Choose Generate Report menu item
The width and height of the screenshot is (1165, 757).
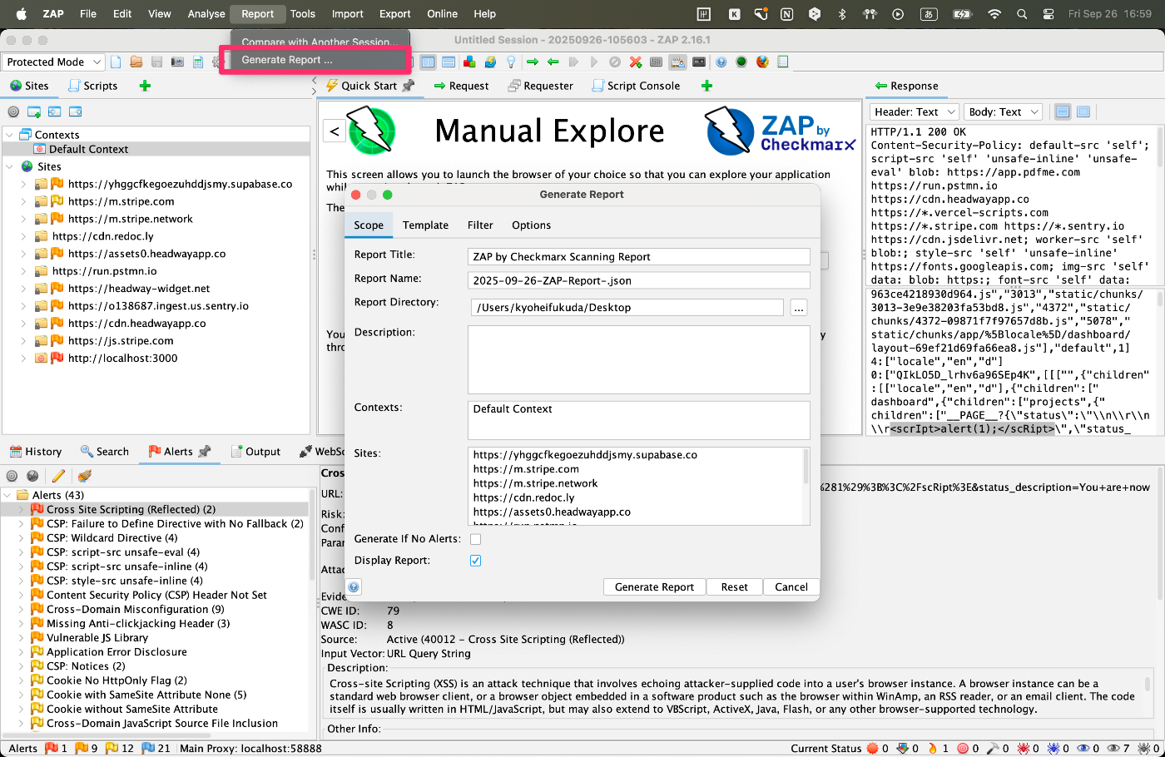click(287, 60)
